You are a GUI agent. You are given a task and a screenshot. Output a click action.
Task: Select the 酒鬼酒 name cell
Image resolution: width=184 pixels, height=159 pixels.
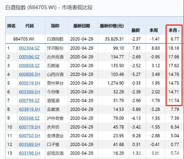[53, 100]
